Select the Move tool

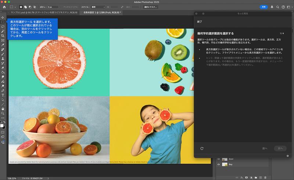(x=3, y=17)
